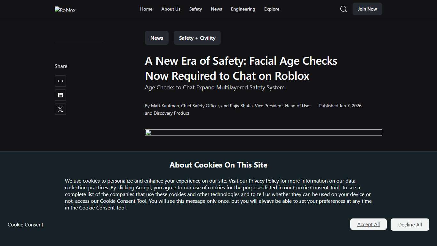Share the article on LinkedIn
437x246 pixels.
pyautogui.click(x=60, y=95)
